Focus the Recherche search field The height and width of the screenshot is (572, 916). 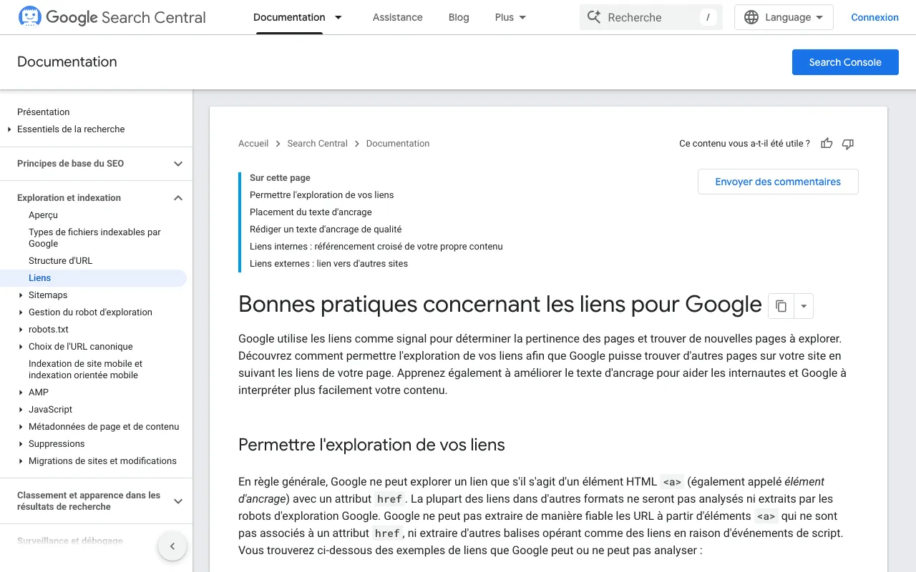(x=651, y=17)
